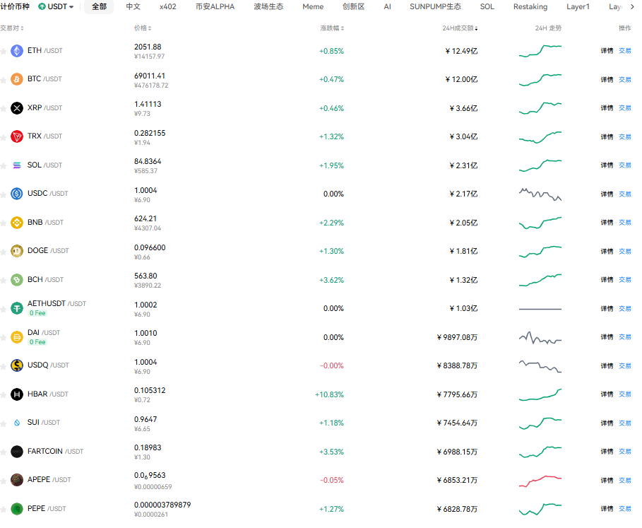Select the SUNPUMP生态 tab

click(435, 6)
